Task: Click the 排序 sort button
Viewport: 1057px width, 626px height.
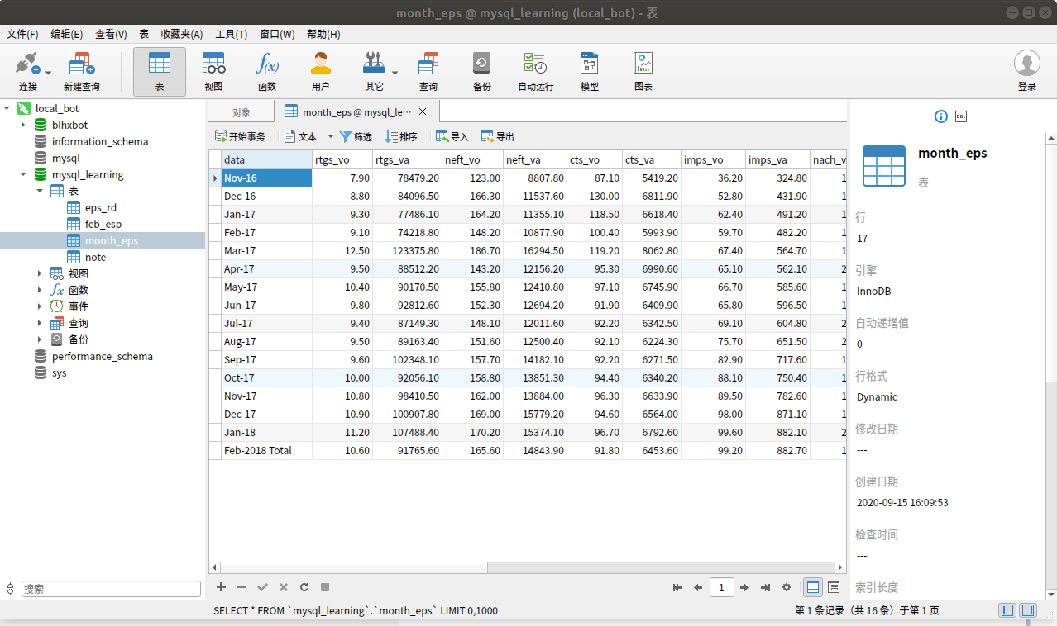Action: tap(401, 136)
